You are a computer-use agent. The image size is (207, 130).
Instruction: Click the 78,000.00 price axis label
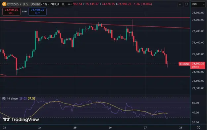pos(198,20)
